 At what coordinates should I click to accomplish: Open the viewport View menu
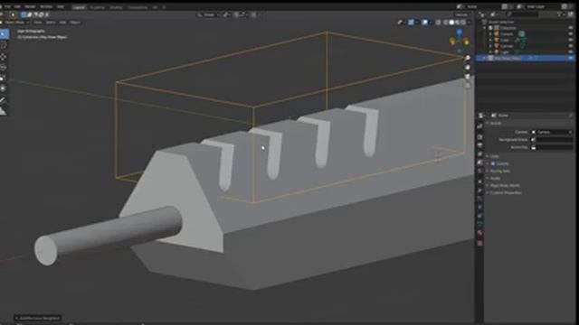tap(38, 23)
